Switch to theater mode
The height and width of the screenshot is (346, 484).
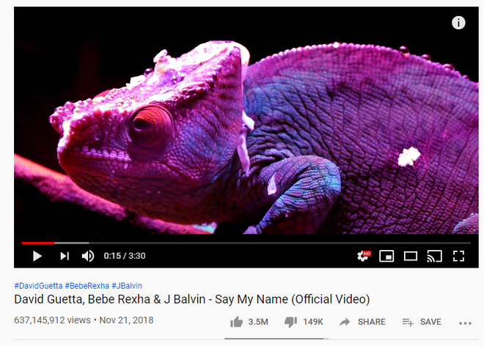point(411,256)
